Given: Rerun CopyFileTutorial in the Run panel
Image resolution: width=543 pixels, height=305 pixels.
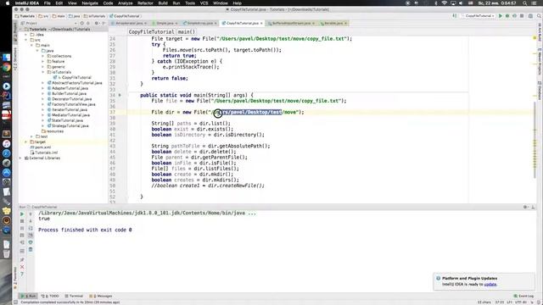Looking at the screenshot, I should (22, 214).
